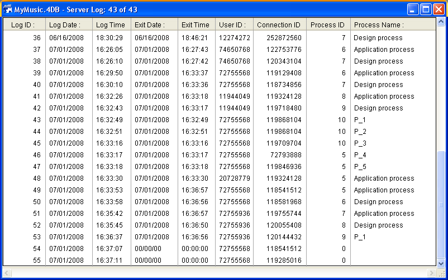This screenshot has height=280, width=448.
Task: Minimize the Server Log window
Action: point(413,9)
